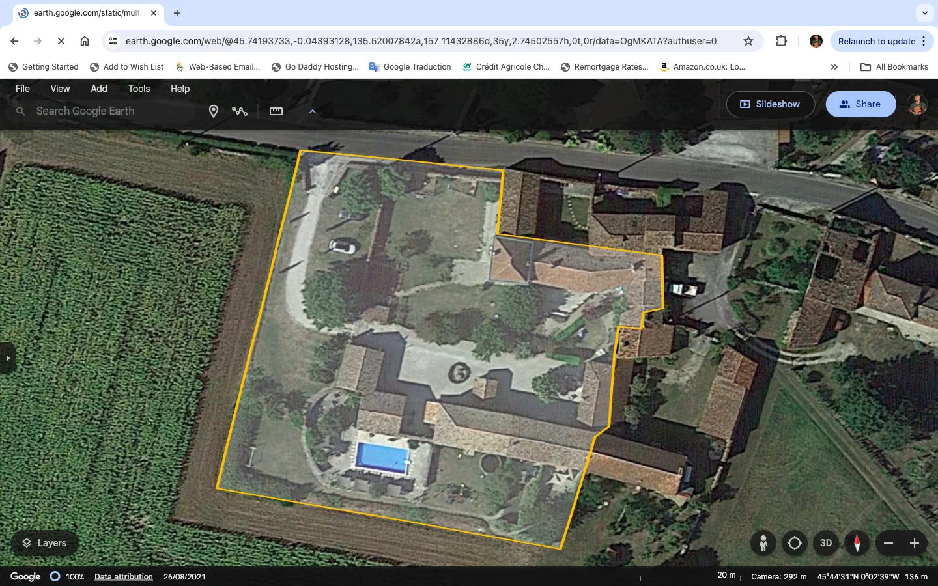The height and width of the screenshot is (586, 938).
Task: Open the Chrome profile avatar
Action: [816, 41]
